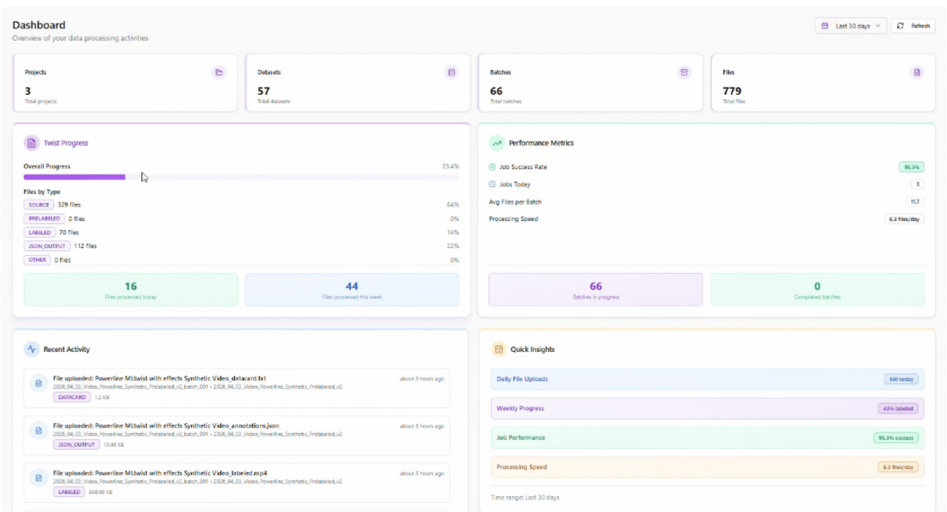This screenshot has height=512, width=947.
Task: Open the Daily File Uploads insight row
Action: (707, 379)
